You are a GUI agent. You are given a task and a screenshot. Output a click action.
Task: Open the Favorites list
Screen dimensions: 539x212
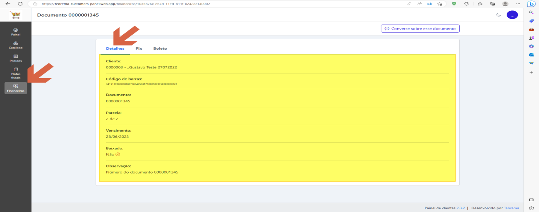pyautogui.click(x=480, y=3)
